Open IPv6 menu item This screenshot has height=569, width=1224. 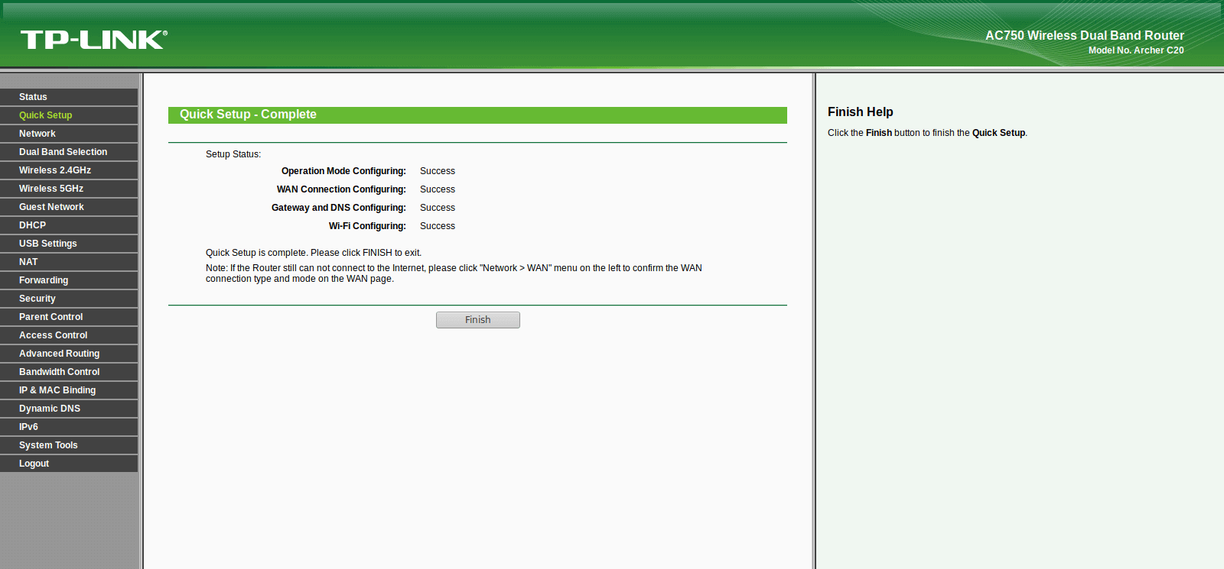coord(69,427)
